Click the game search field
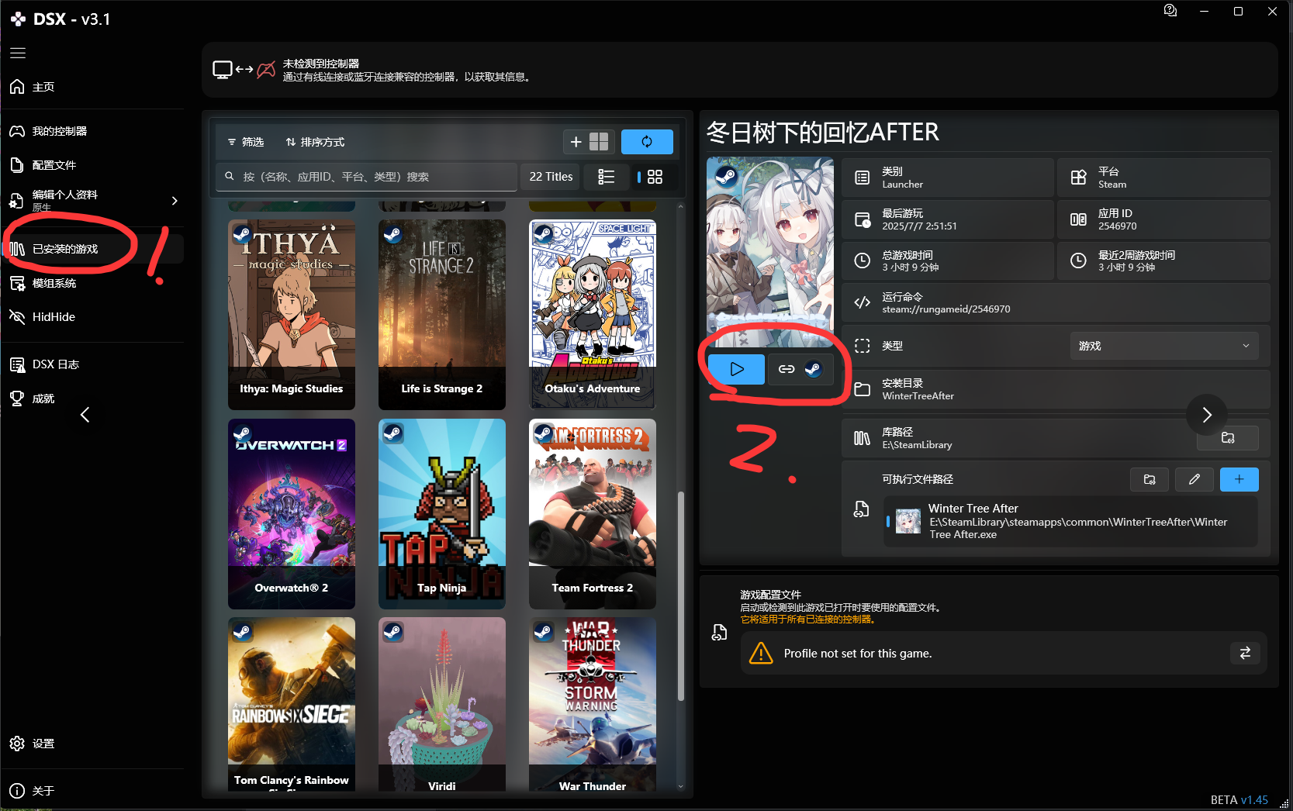1293x811 pixels. point(367,177)
